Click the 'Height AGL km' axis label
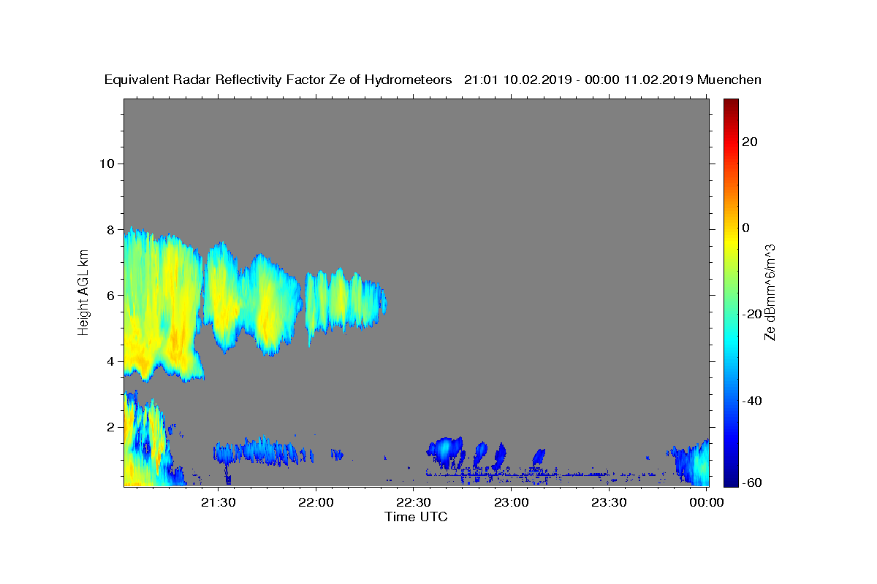 [x=84, y=292]
